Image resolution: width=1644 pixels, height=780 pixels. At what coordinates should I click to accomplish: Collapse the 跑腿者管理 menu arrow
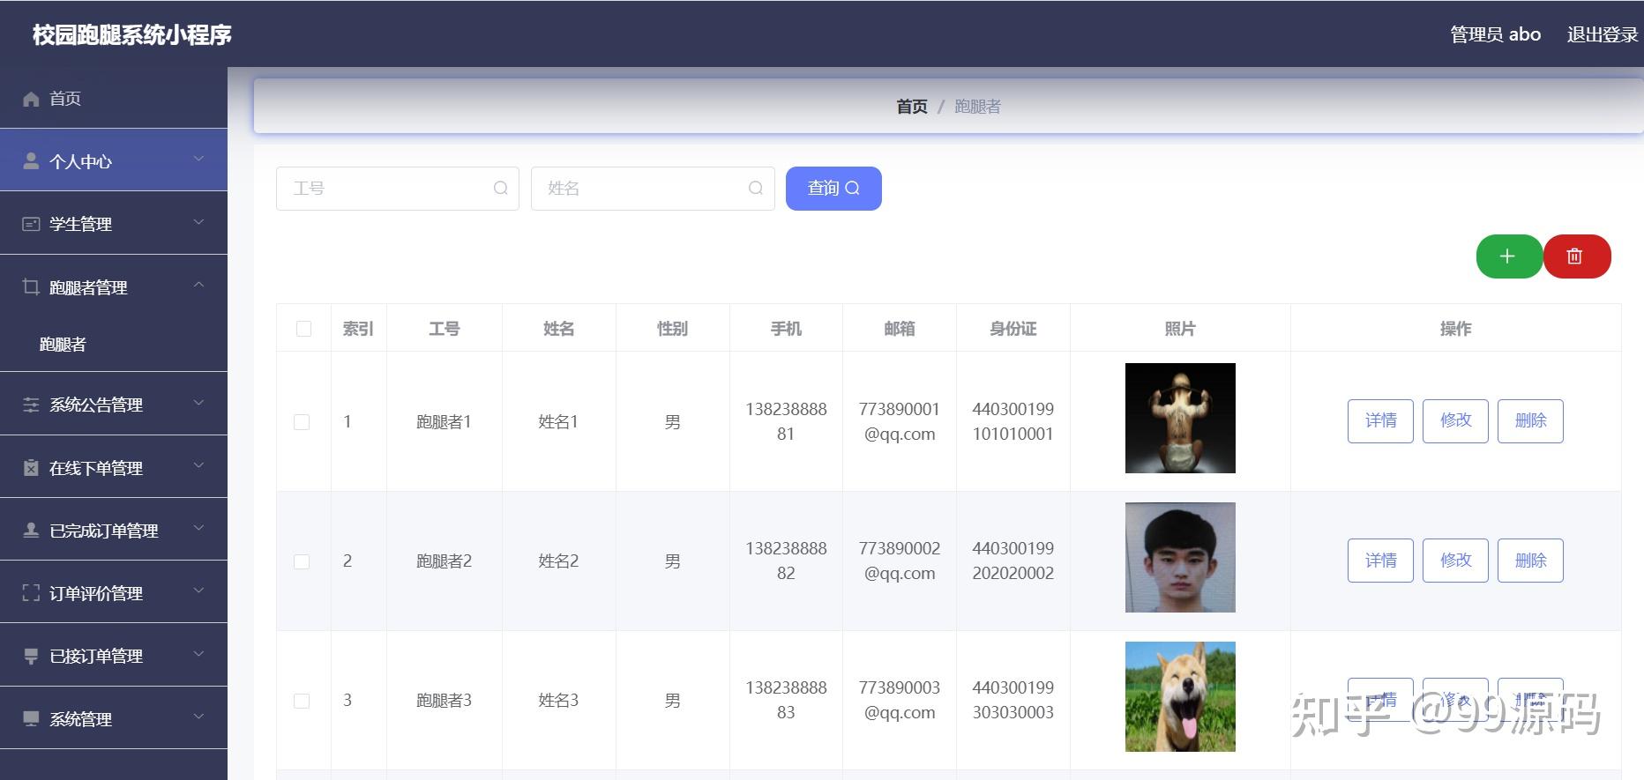tap(198, 285)
